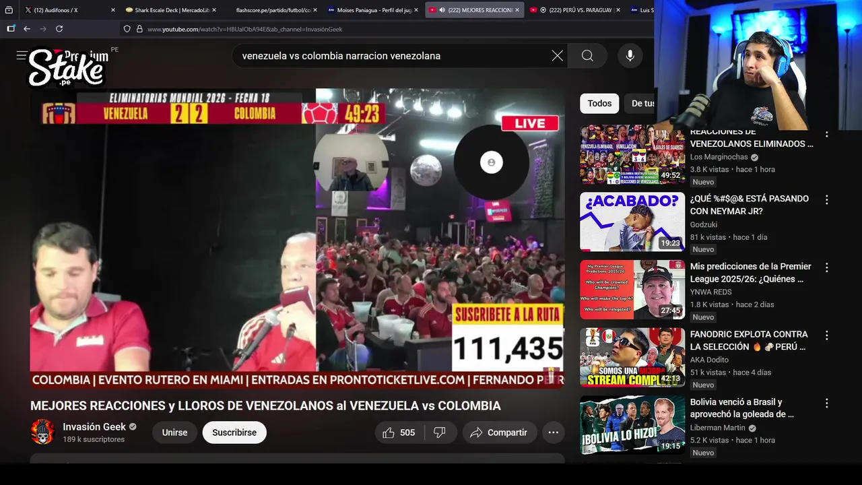Click the 189 k suscriptores text

[x=94, y=439]
